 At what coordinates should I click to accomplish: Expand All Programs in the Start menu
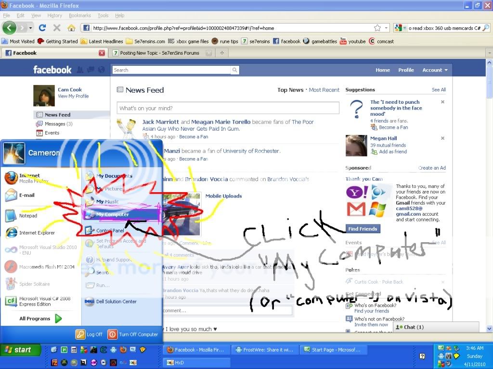tap(40, 319)
